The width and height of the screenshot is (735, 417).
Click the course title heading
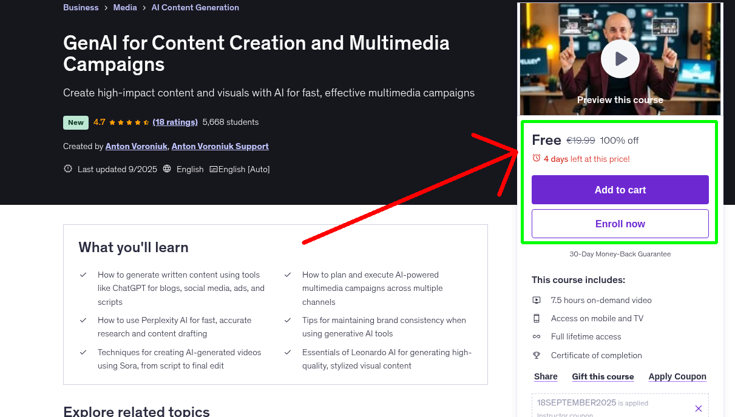click(x=256, y=53)
